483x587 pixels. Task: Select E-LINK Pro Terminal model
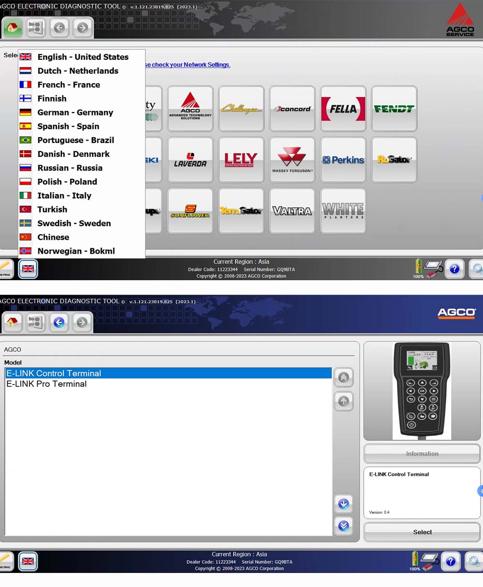(x=46, y=384)
